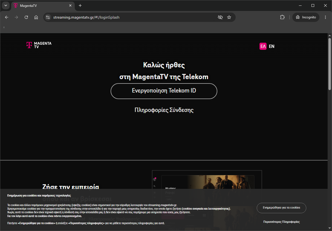332x231 pixels.
Task: Maximize the browser window
Action: tap(313, 5)
